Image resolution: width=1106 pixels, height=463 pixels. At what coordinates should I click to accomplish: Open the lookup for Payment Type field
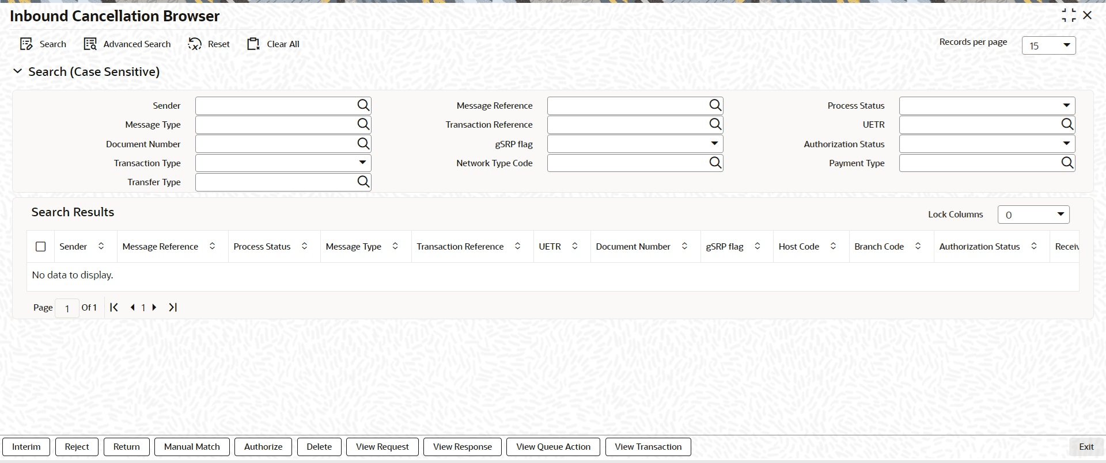(1067, 163)
